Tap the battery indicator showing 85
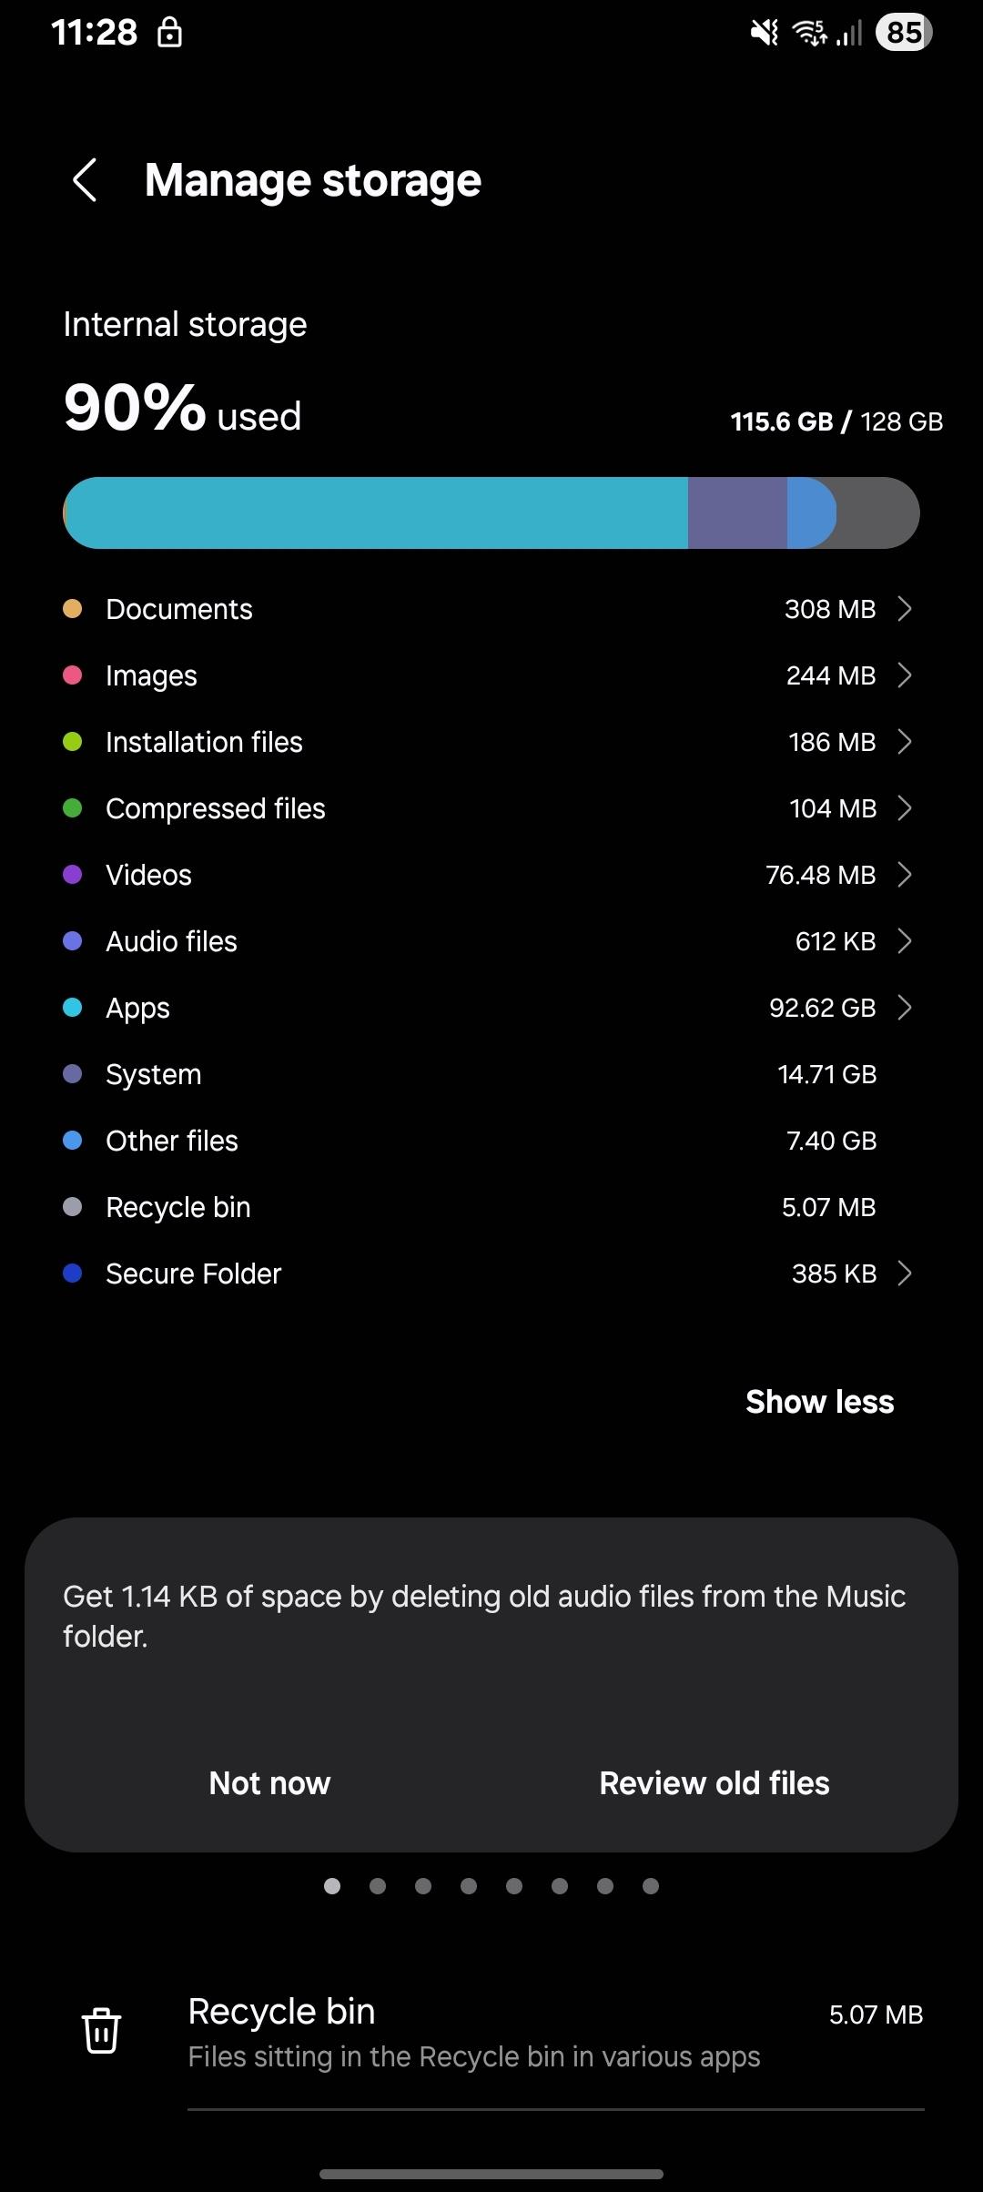983x2192 pixels. coord(903,33)
